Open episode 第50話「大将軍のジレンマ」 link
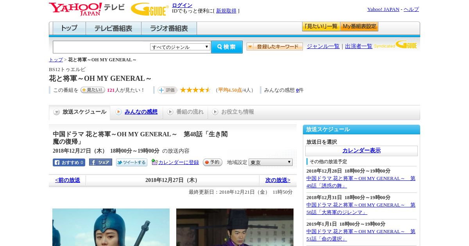The height and width of the screenshot is (246, 469). tap(361, 209)
